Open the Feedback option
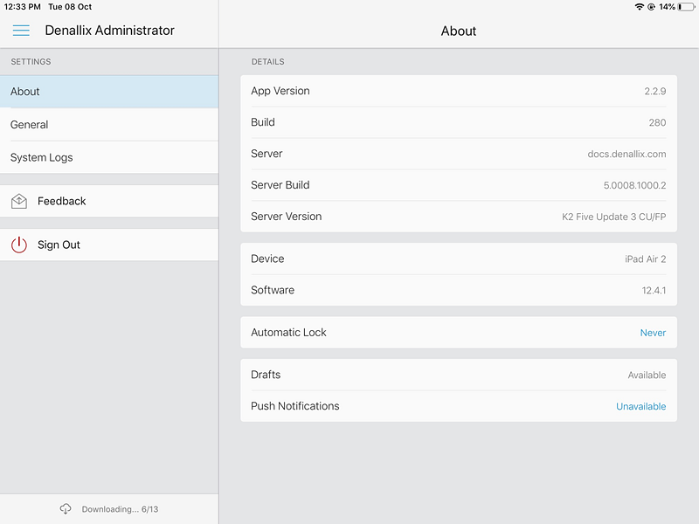 tap(109, 202)
